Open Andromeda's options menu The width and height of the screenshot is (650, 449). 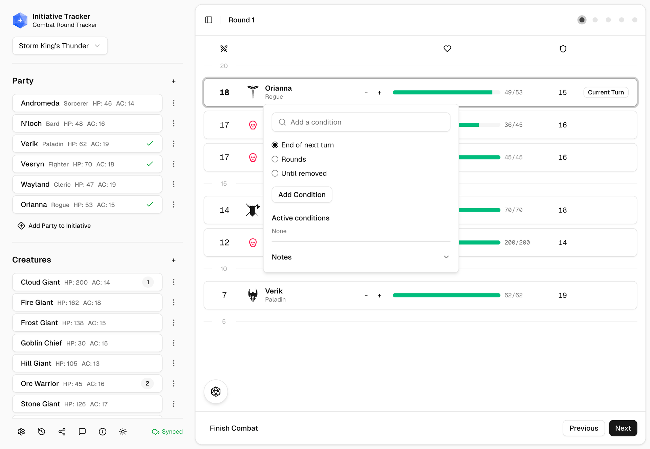coord(174,103)
